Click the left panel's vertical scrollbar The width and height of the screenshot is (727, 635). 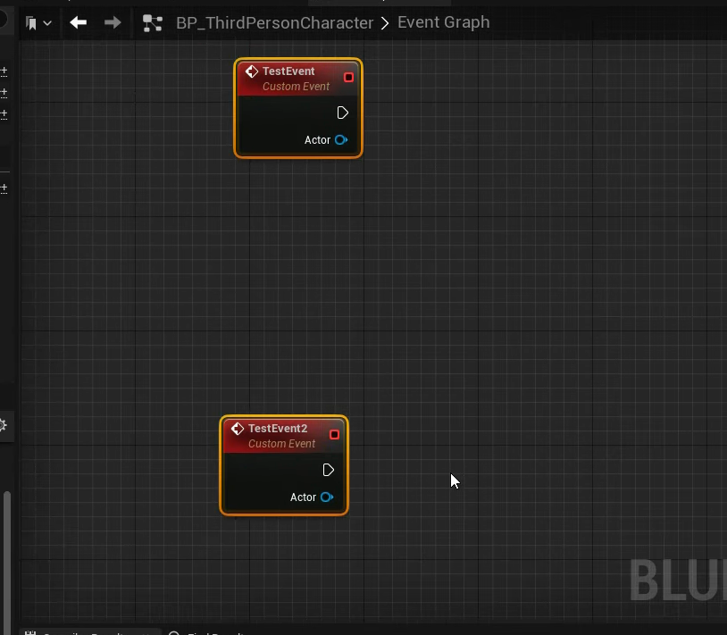tap(7, 554)
